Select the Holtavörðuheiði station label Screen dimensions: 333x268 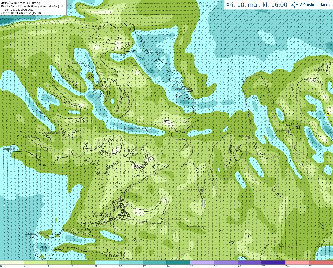(195, 227)
